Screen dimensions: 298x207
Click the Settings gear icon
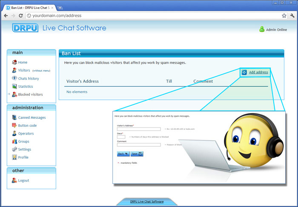pyautogui.click(x=14, y=149)
